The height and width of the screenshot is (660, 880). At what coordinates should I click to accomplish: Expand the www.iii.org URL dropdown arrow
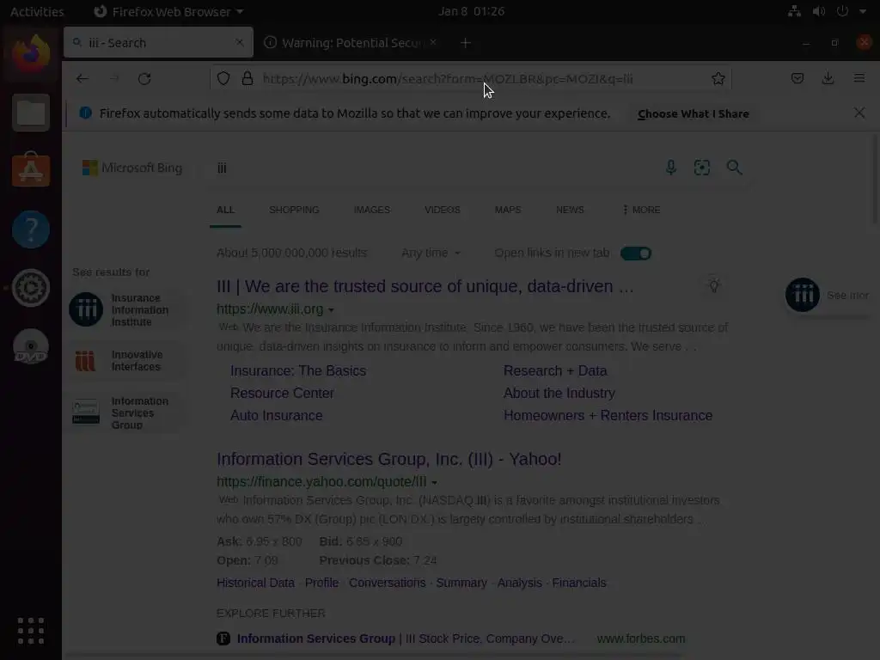[331, 309]
